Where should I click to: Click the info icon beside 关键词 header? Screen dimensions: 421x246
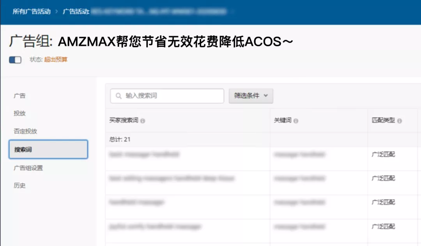click(297, 121)
